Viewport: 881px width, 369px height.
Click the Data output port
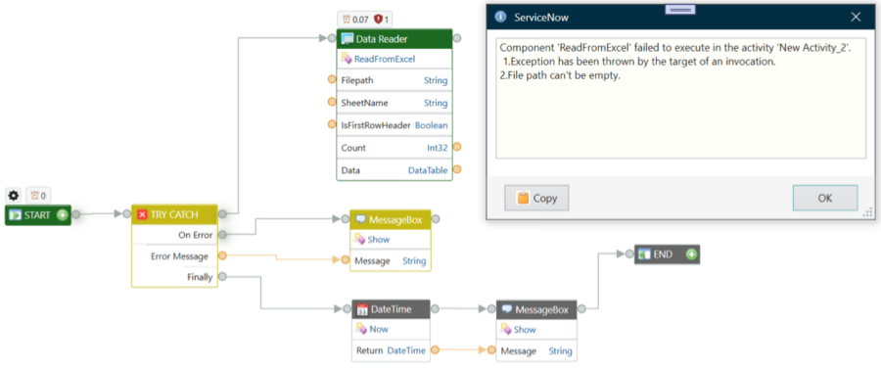pyautogui.click(x=457, y=169)
